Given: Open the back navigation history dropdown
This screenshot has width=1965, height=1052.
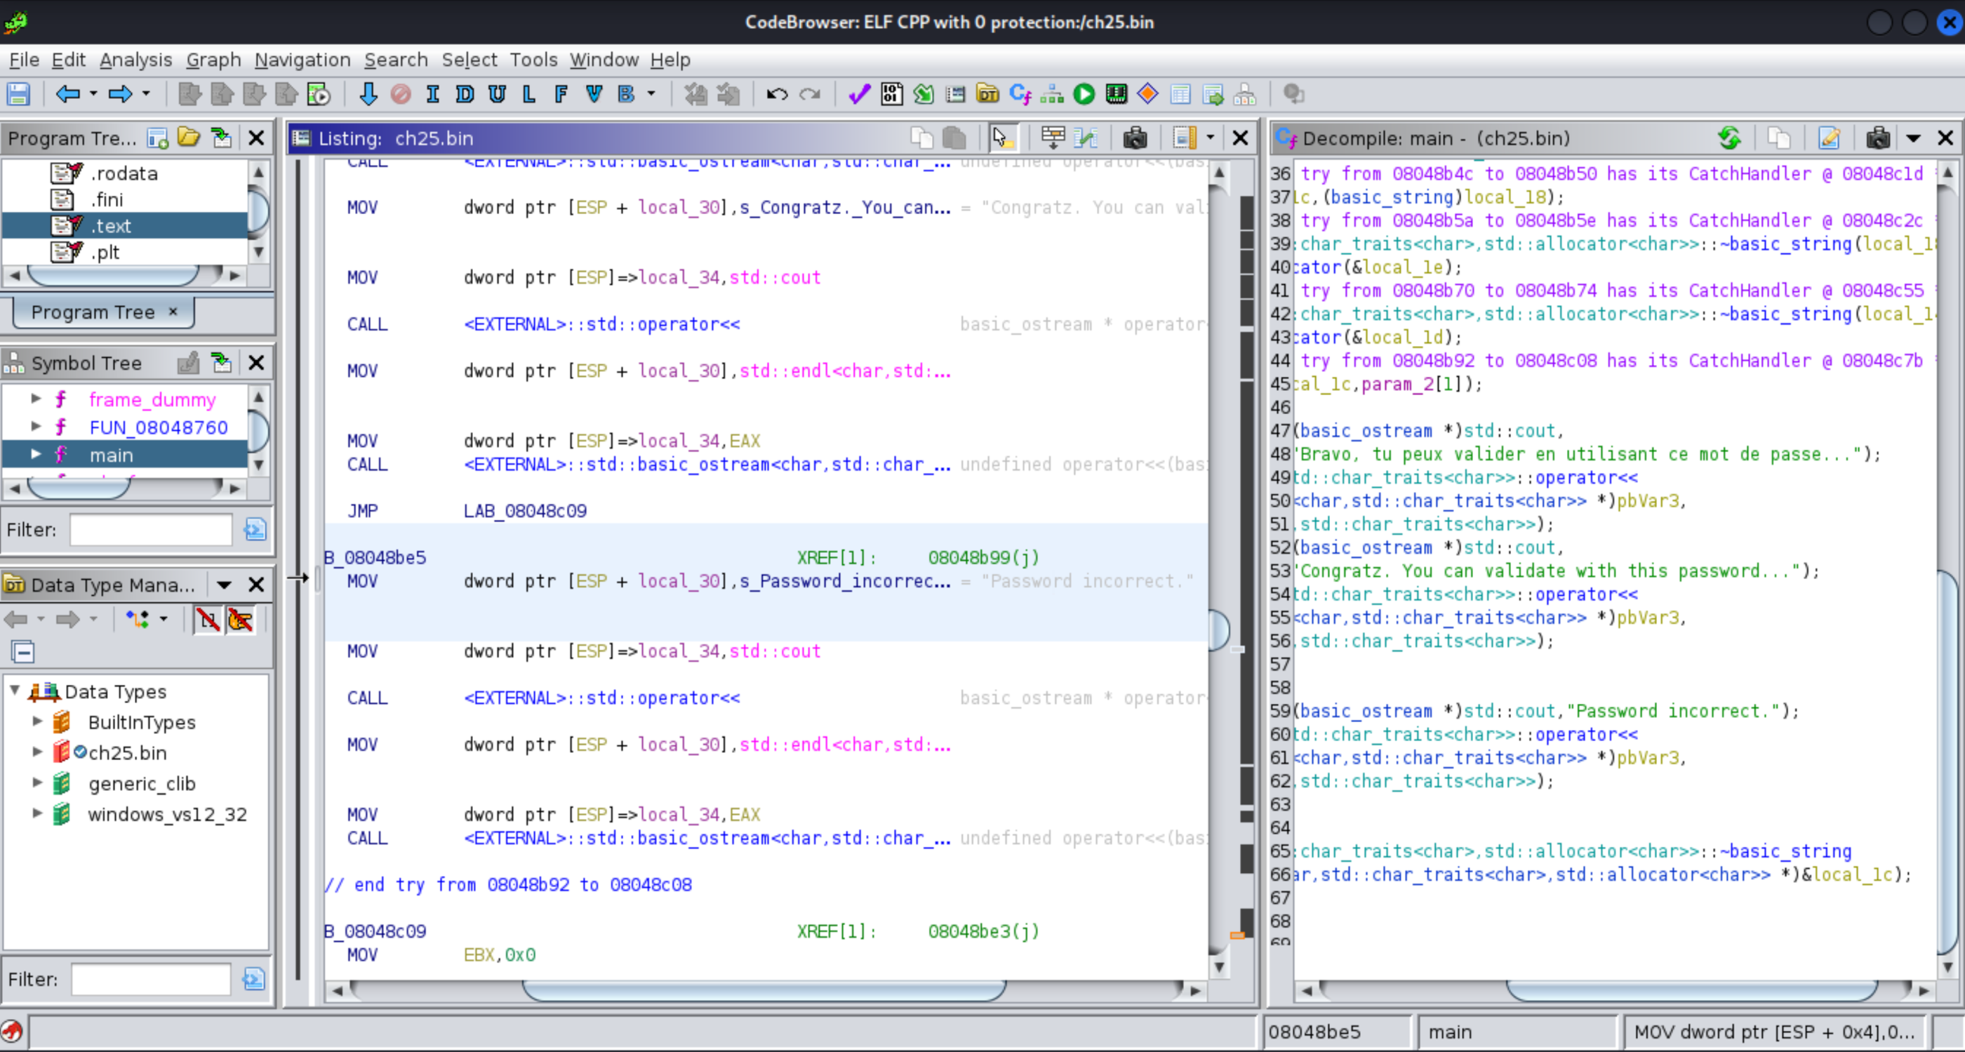Looking at the screenshot, I should tap(93, 94).
